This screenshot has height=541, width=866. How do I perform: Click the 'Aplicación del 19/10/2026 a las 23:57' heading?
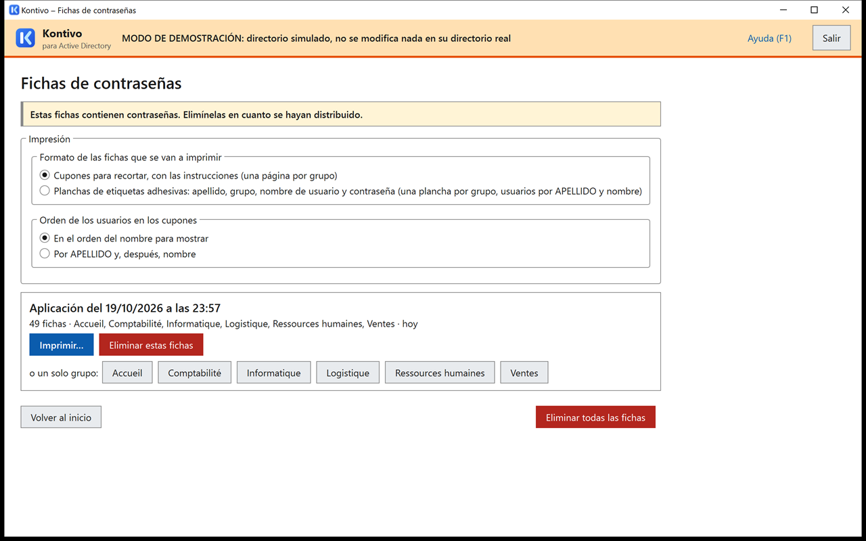pos(125,308)
